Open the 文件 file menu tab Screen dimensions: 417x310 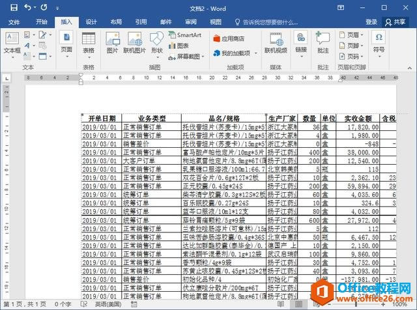pos(14,21)
